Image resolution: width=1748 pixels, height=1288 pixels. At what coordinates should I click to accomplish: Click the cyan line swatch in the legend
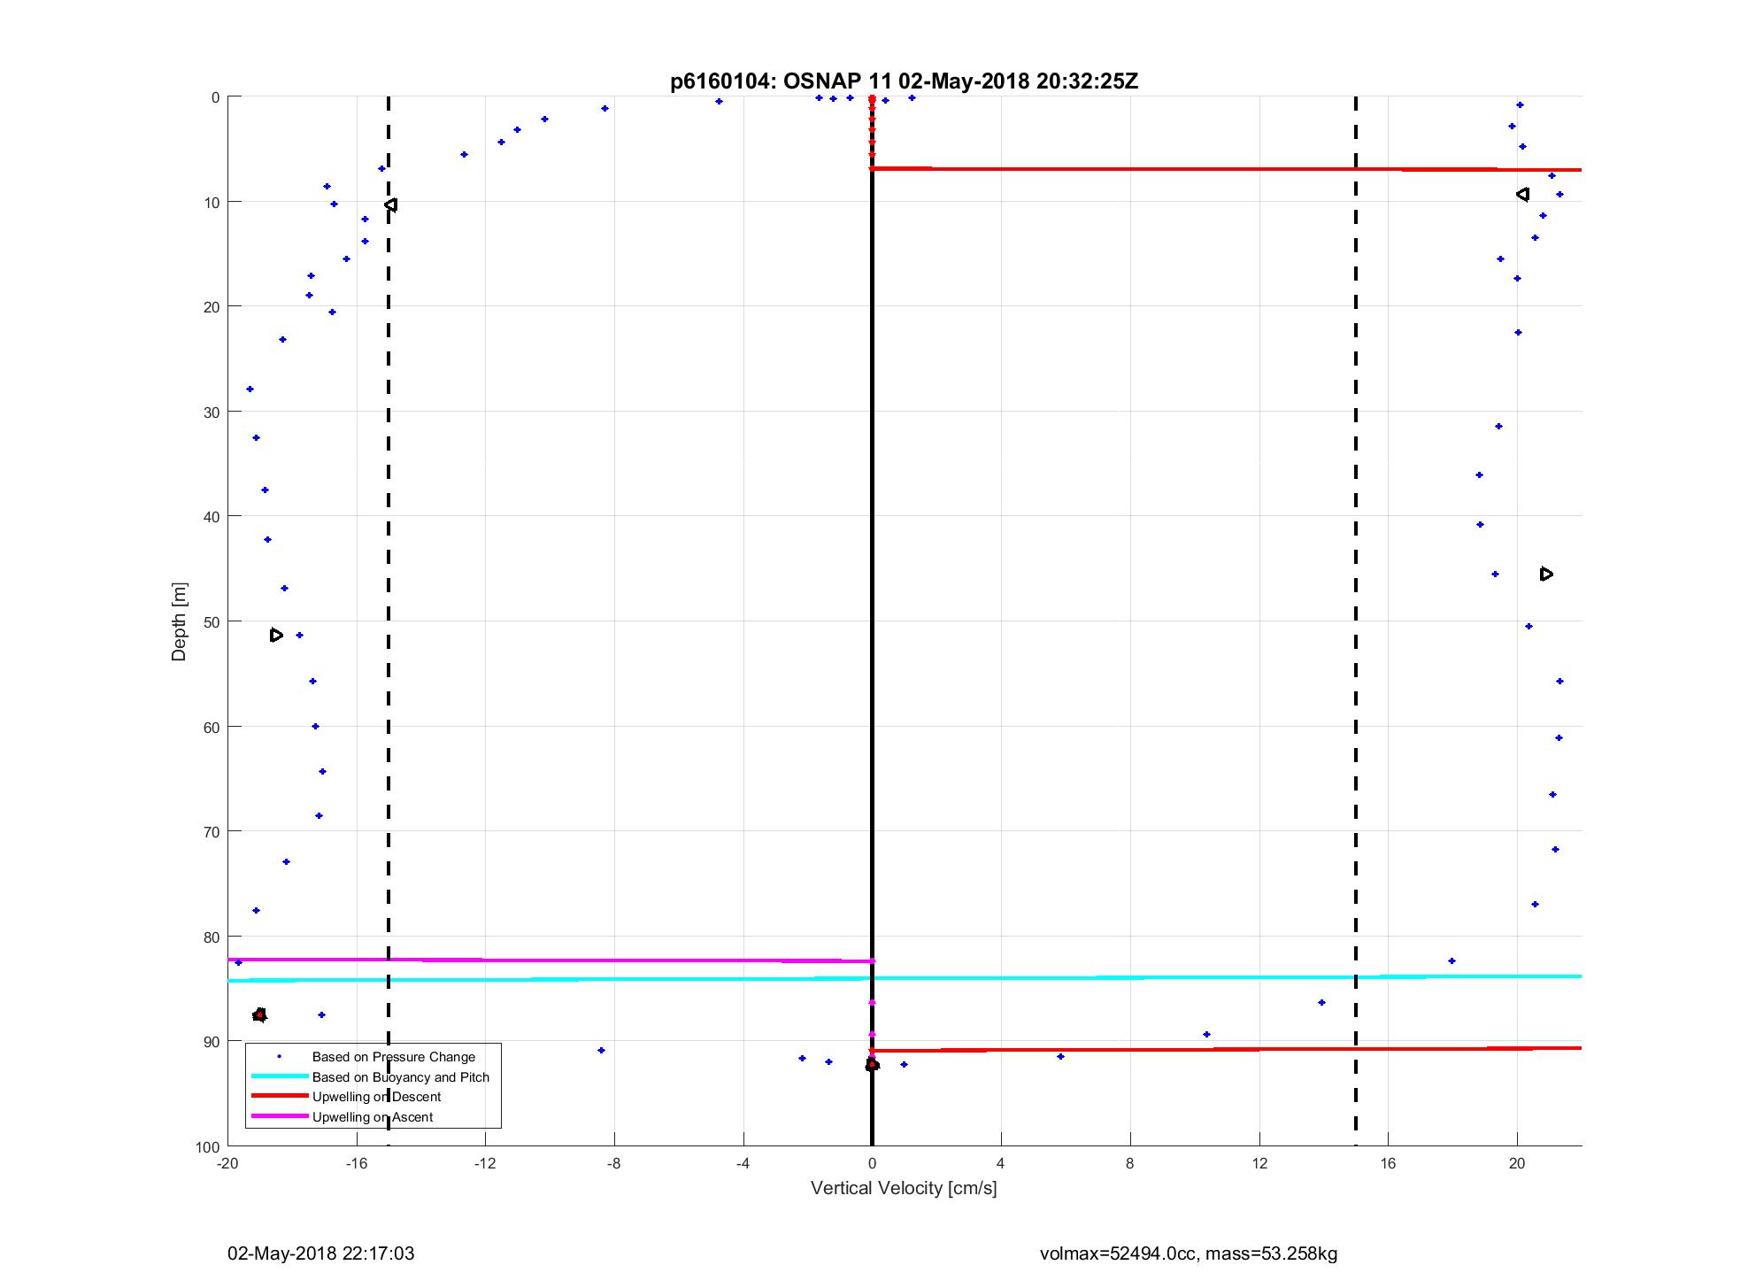tap(280, 1076)
